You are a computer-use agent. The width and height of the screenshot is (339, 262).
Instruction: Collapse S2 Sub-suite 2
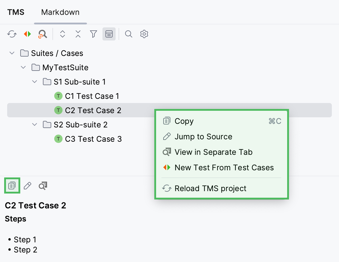coord(34,124)
